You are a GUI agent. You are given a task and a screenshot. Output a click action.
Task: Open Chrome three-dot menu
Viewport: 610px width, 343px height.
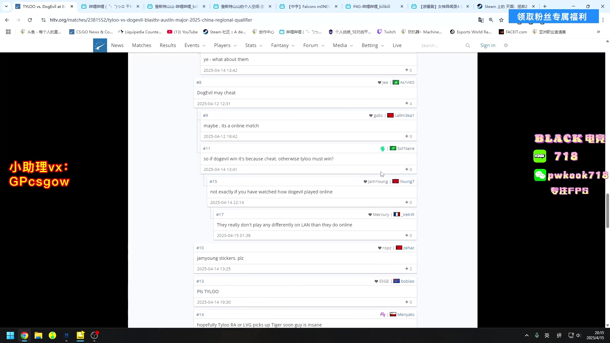click(x=603, y=20)
